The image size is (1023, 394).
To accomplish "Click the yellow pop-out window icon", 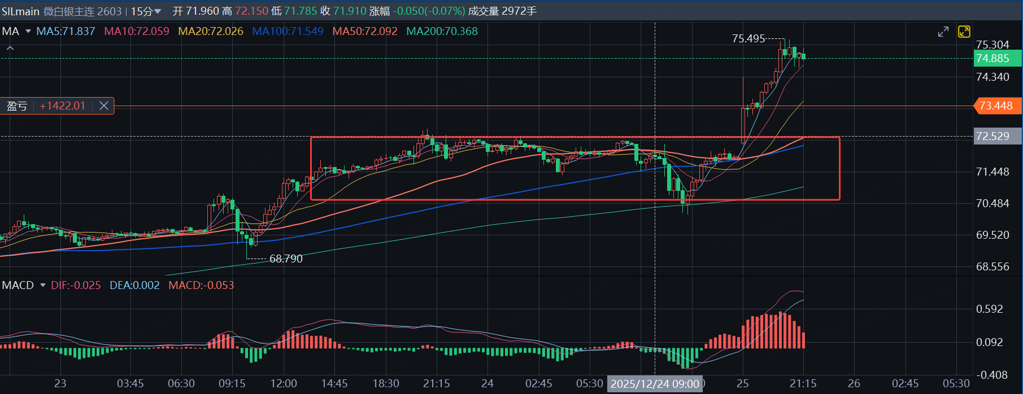I will [x=964, y=32].
